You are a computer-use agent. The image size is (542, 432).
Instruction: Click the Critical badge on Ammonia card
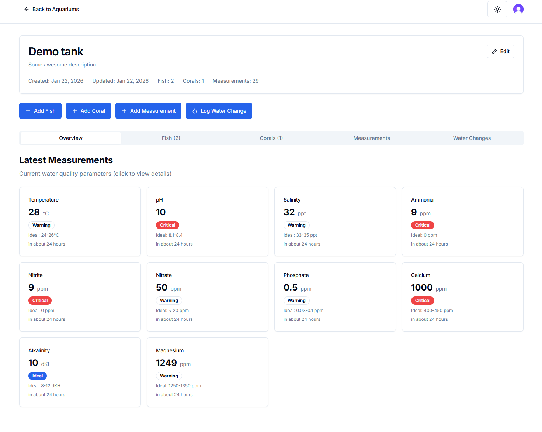pyautogui.click(x=423, y=225)
